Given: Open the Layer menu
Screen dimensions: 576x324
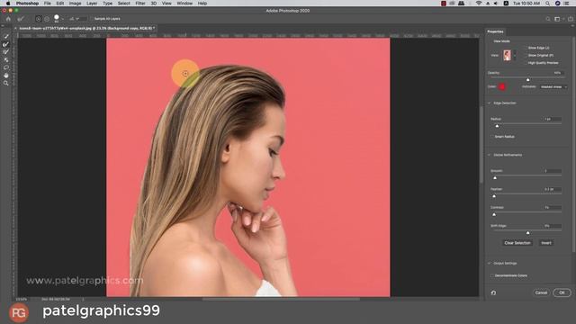Looking at the screenshot, I should point(92,4).
